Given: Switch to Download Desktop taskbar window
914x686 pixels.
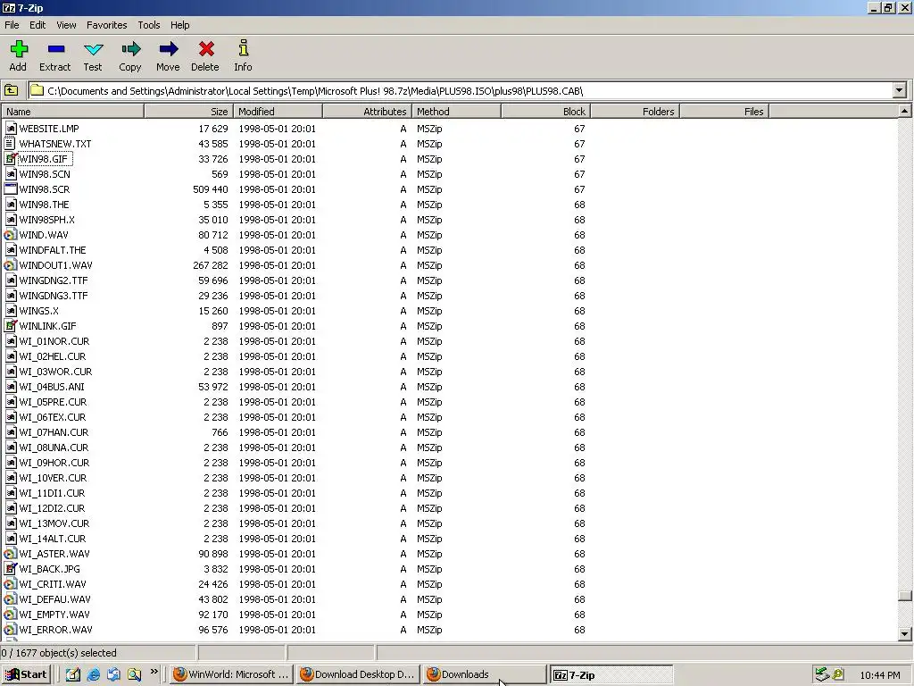Looking at the screenshot, I should [358, 674].
